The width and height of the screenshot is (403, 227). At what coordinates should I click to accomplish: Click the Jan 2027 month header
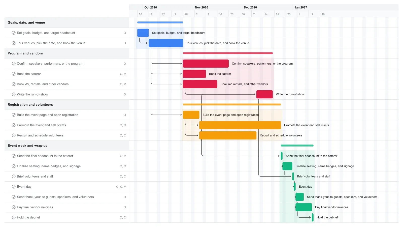(x=301, y=7)
